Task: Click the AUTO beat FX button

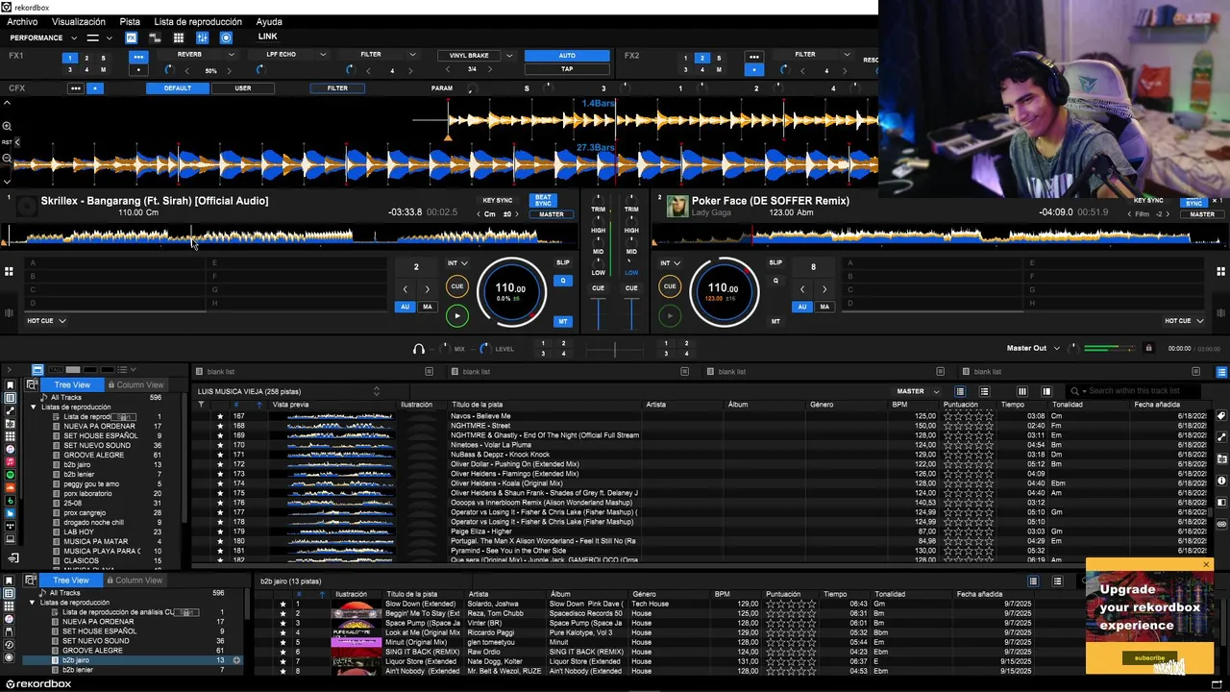Action: (567, 55)
